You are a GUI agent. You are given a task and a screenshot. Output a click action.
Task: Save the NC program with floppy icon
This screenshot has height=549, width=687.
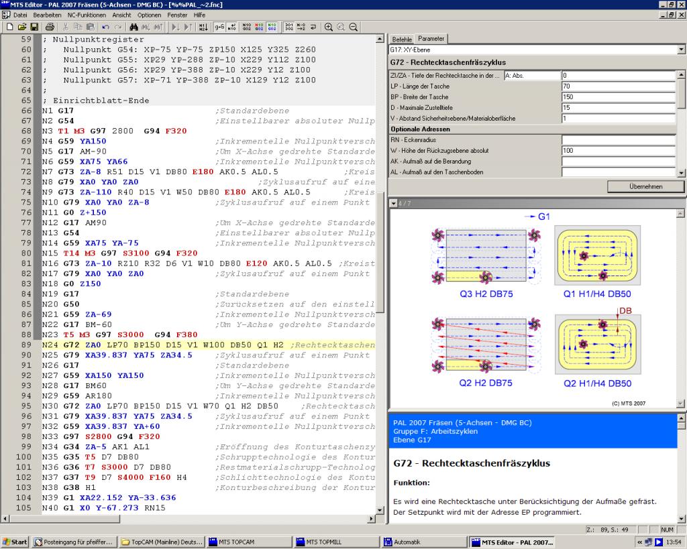[x=34, y=27]
